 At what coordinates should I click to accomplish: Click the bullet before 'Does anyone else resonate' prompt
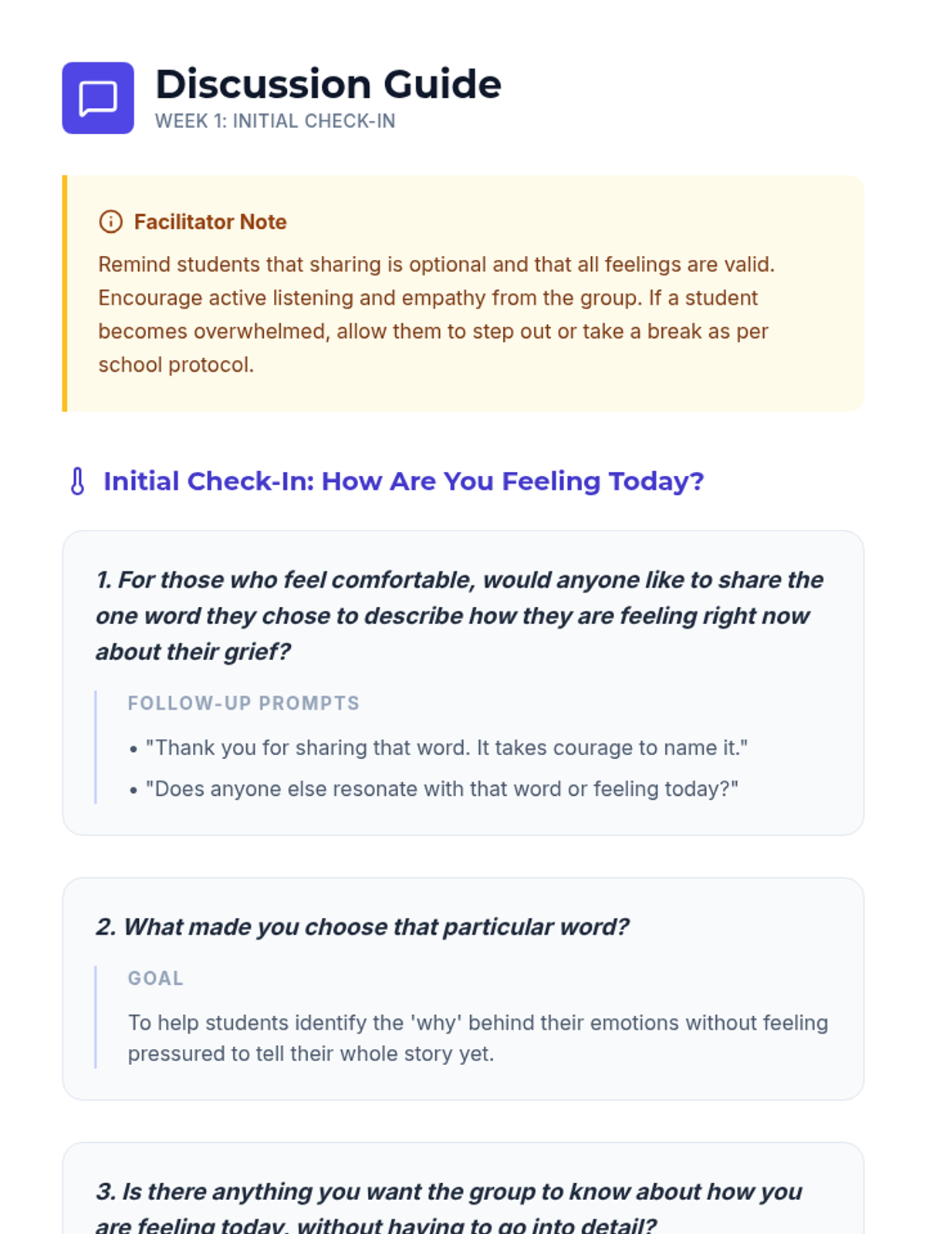pos(133,791)
